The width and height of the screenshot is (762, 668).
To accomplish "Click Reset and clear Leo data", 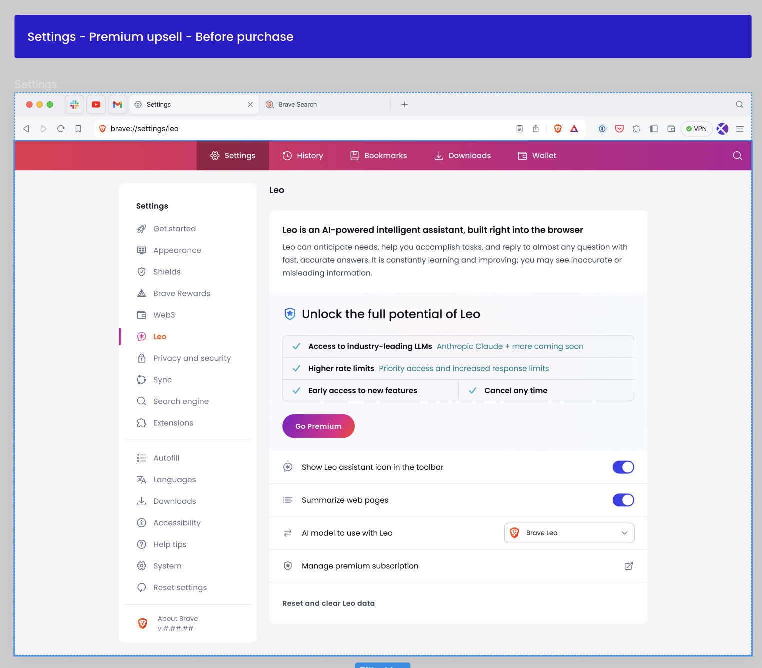I will (328, 603).
